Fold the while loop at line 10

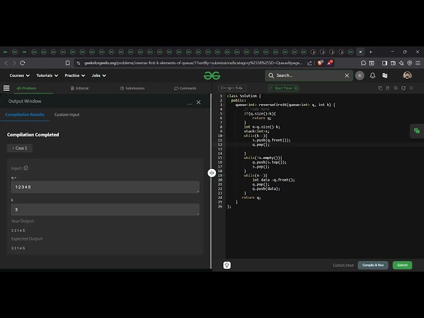pyautogui.click(x=224, y=136)
